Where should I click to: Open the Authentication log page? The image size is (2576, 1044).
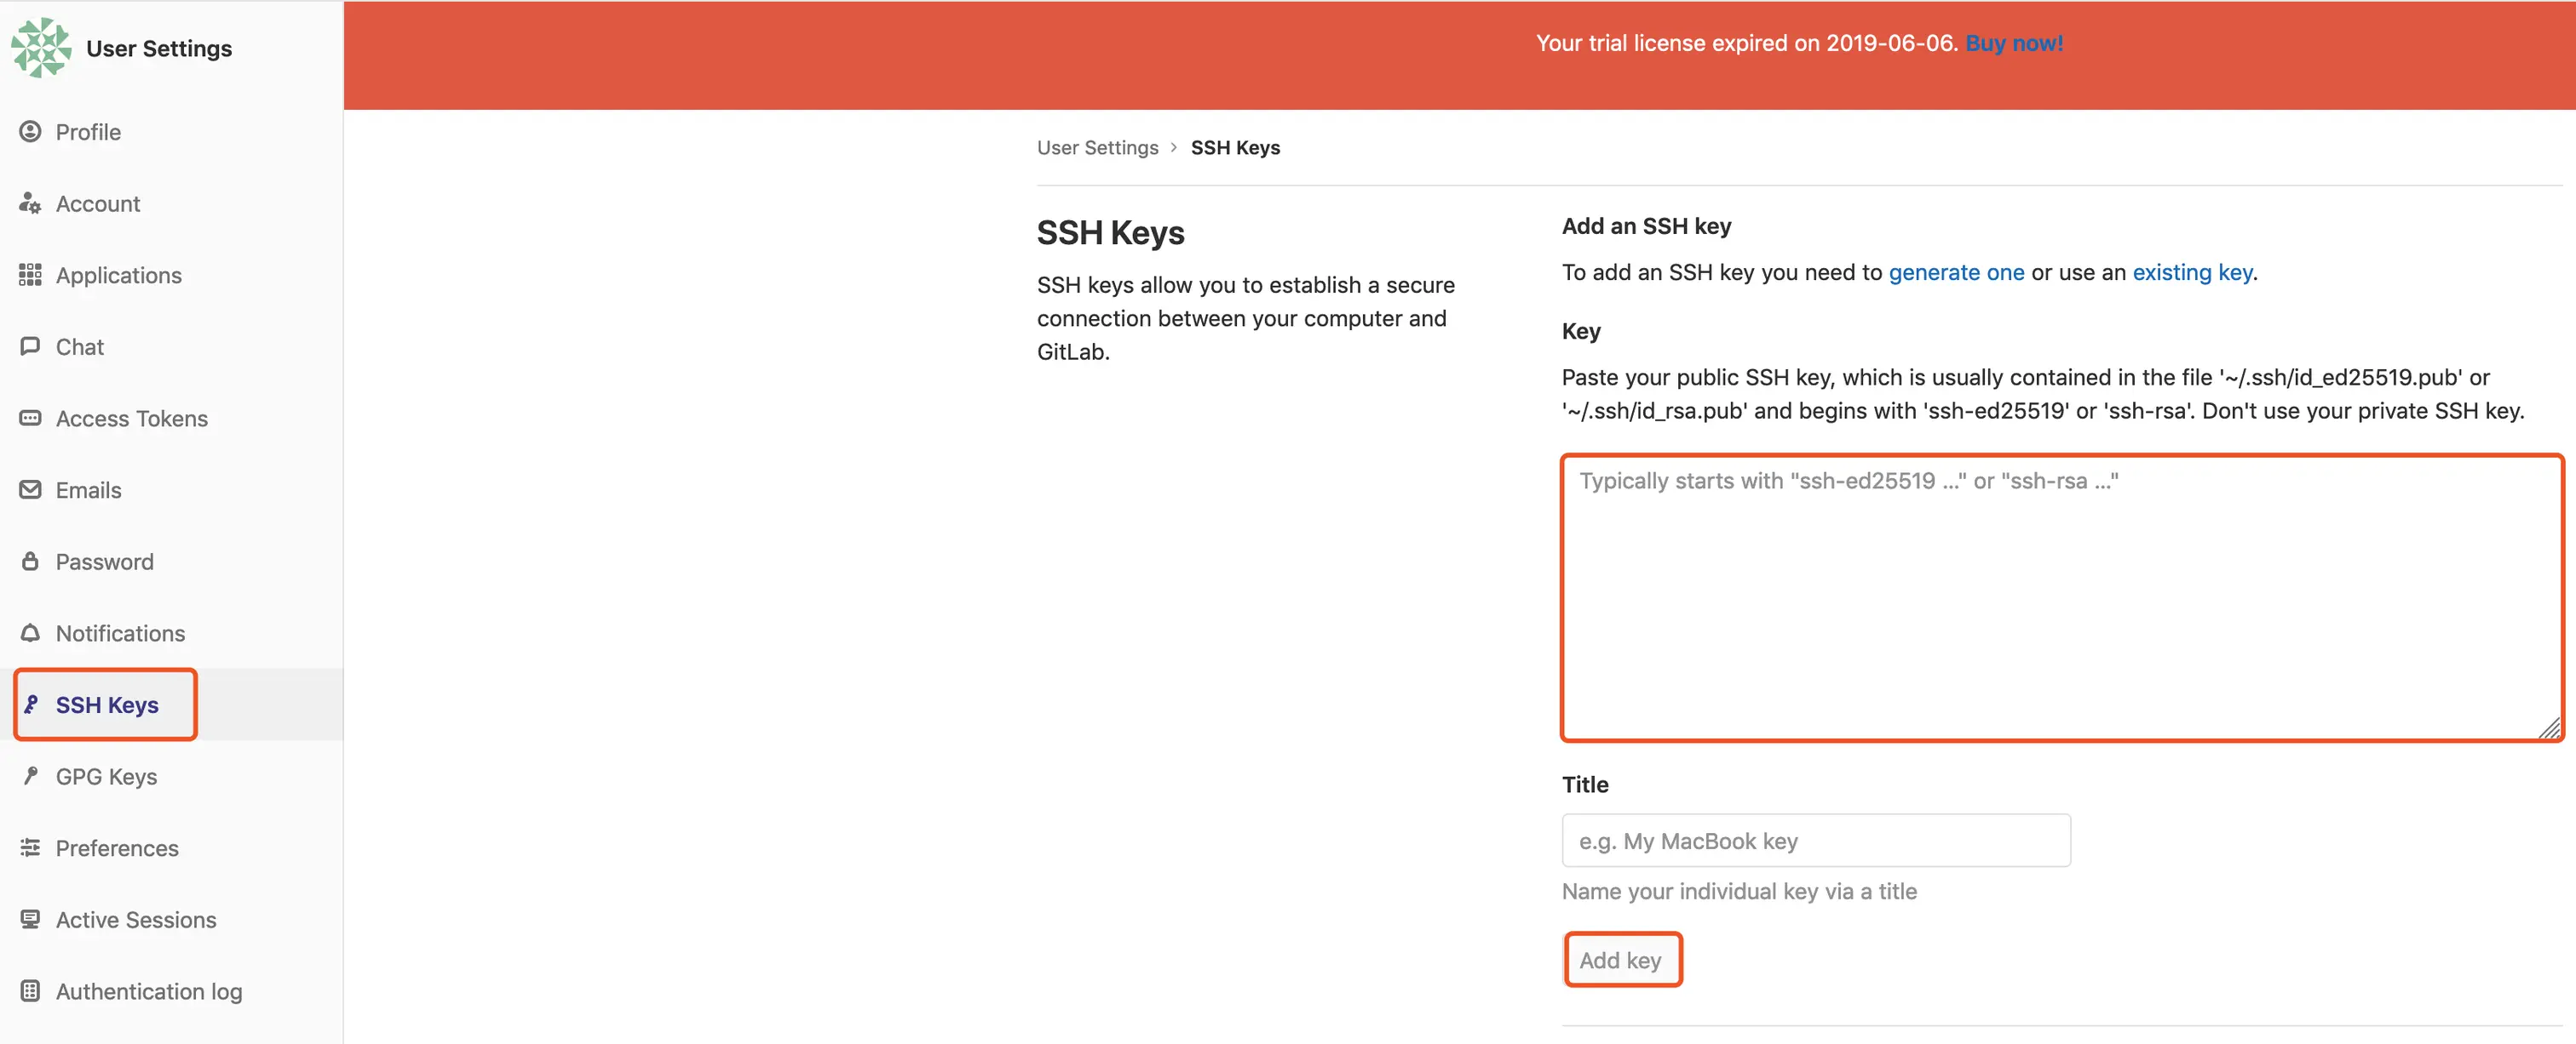point(148,991)
